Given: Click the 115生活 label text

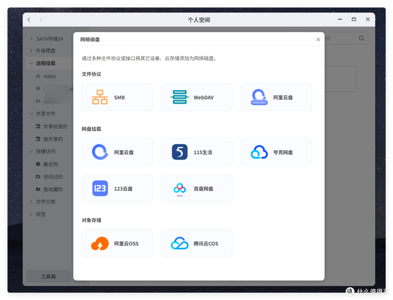Looking at the screenshot, I should coord(203,152).
